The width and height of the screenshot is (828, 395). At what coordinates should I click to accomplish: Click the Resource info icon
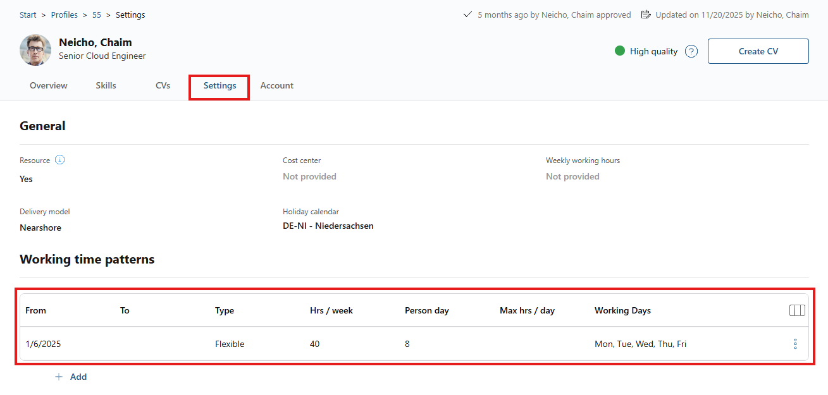(x=59, y=160)
